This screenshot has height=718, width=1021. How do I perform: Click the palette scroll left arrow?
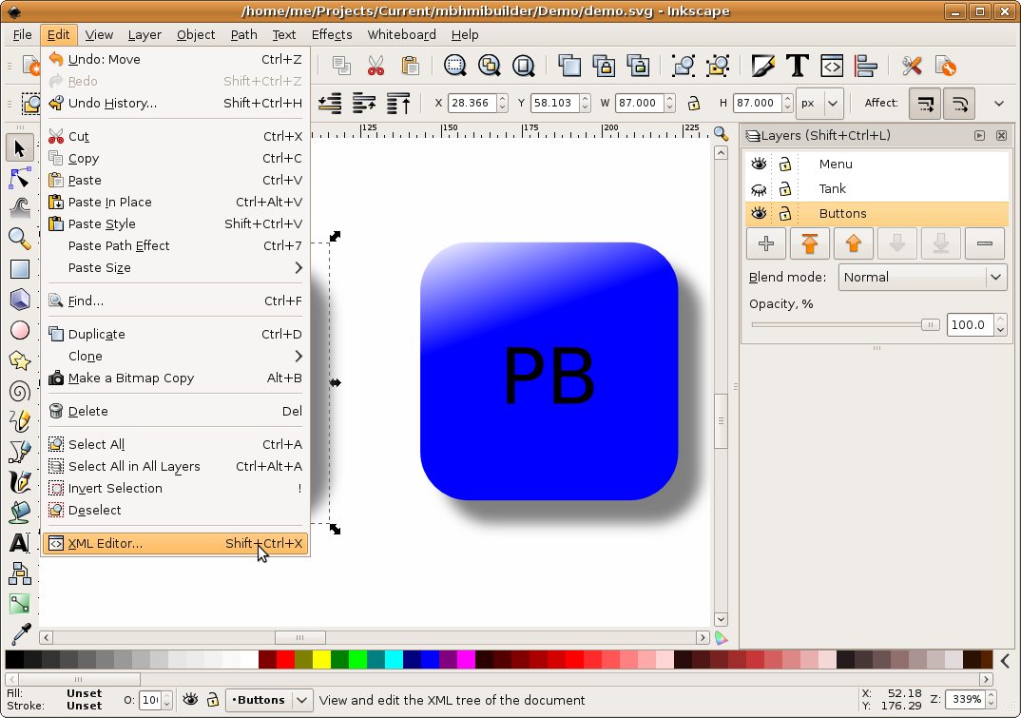click(1005, 661)
